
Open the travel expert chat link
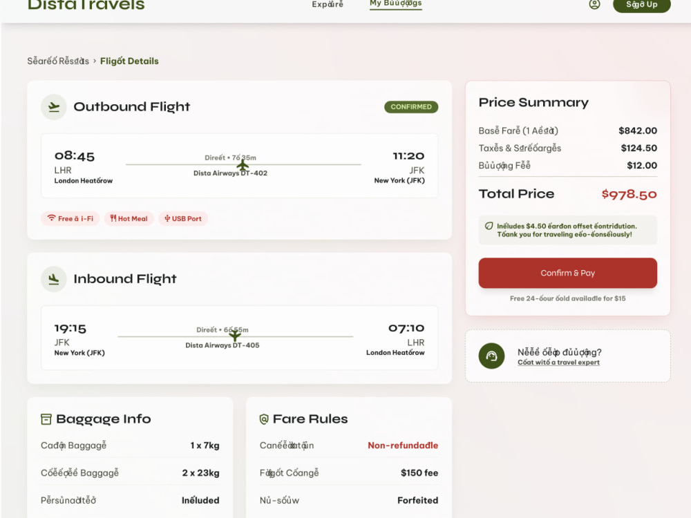pyautogui.click(x=558, y=363)
